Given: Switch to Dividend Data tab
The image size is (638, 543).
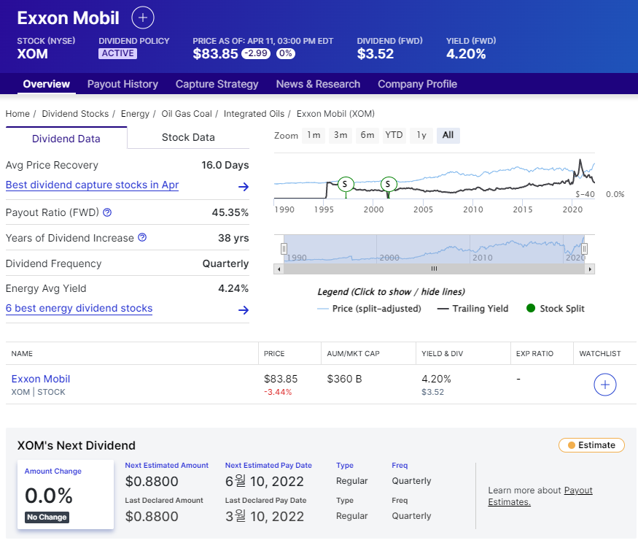Looking at the screenshot, I should click(x=66, y=139).
